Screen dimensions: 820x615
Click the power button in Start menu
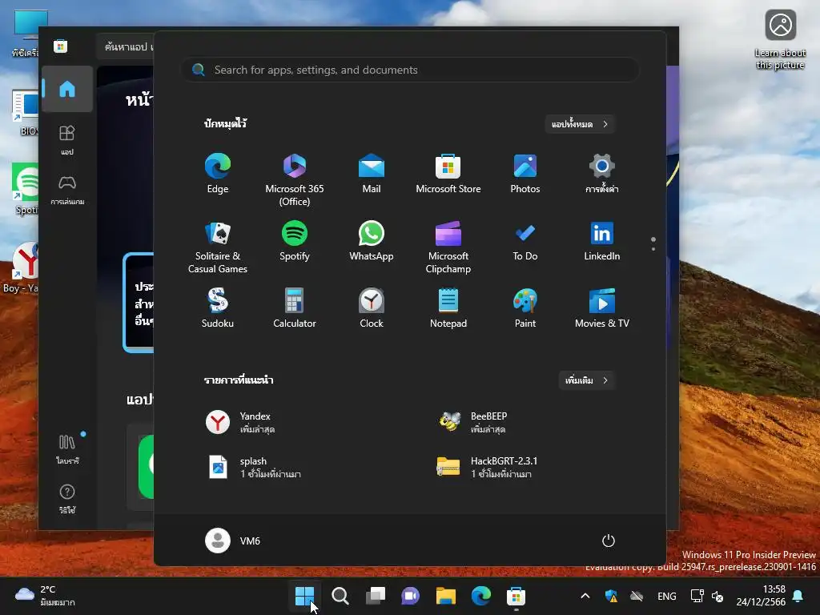tap(609, 541)
